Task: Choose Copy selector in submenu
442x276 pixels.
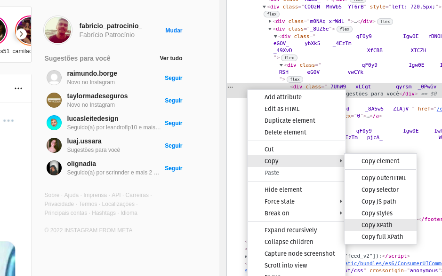Action: coord(380,190)
